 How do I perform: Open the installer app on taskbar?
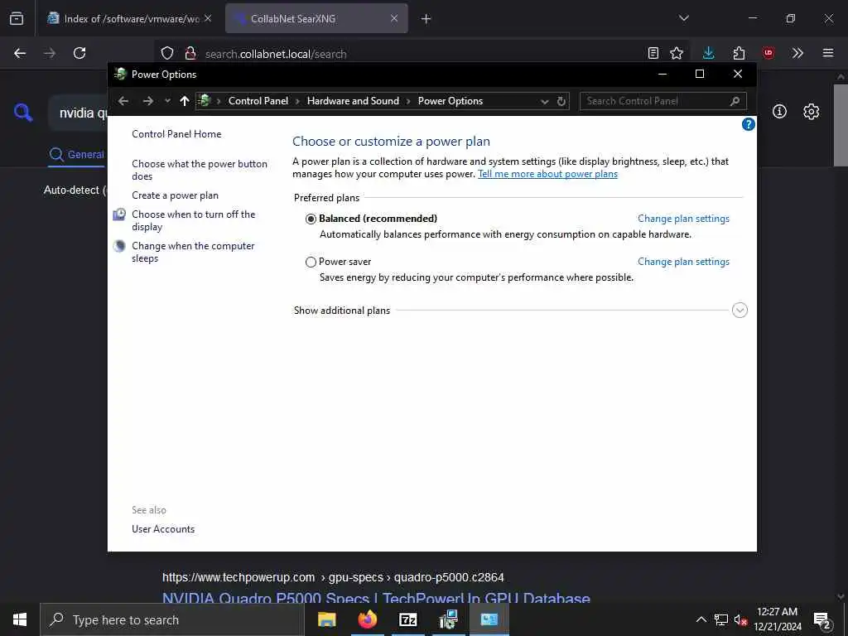pyautogui.click(x=448, y=619)
